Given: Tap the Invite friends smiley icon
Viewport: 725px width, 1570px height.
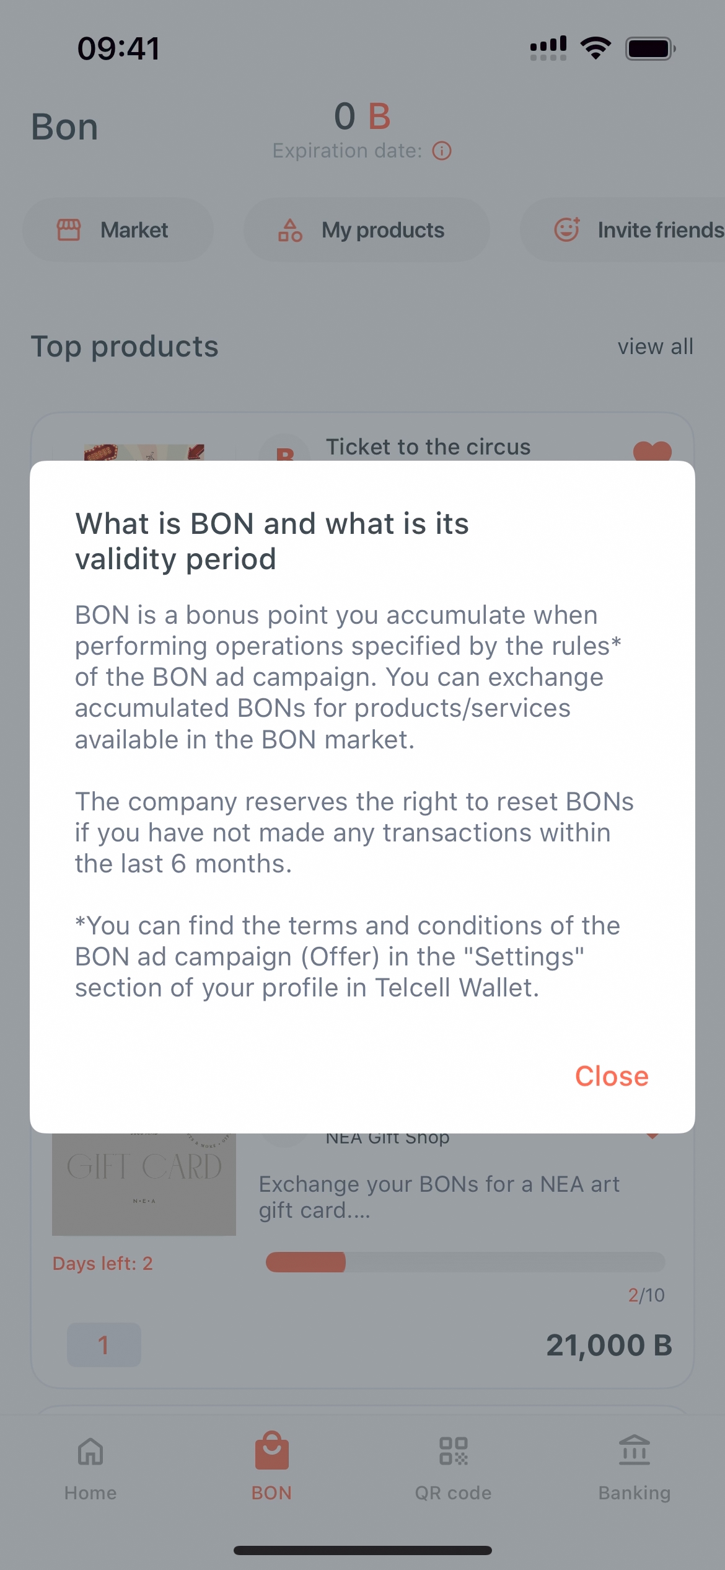Looking at the screenshot, I should pos(566,229).
